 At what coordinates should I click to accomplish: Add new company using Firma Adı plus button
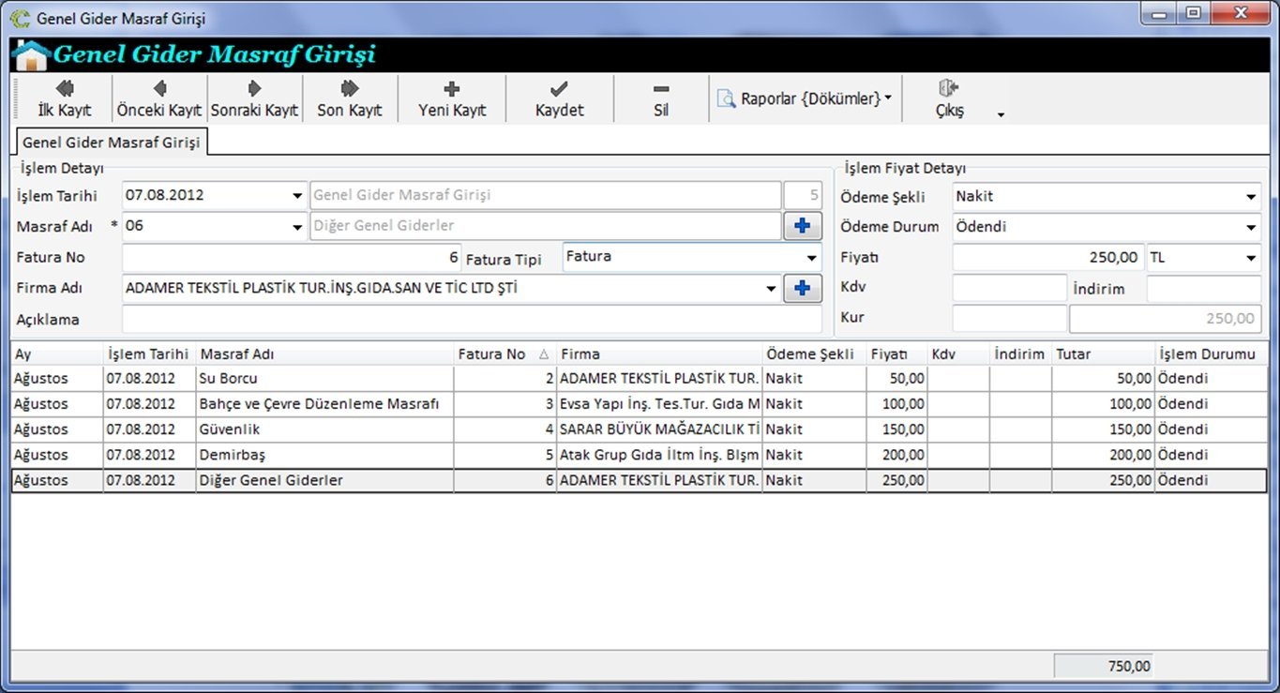(x=802, y=289)
